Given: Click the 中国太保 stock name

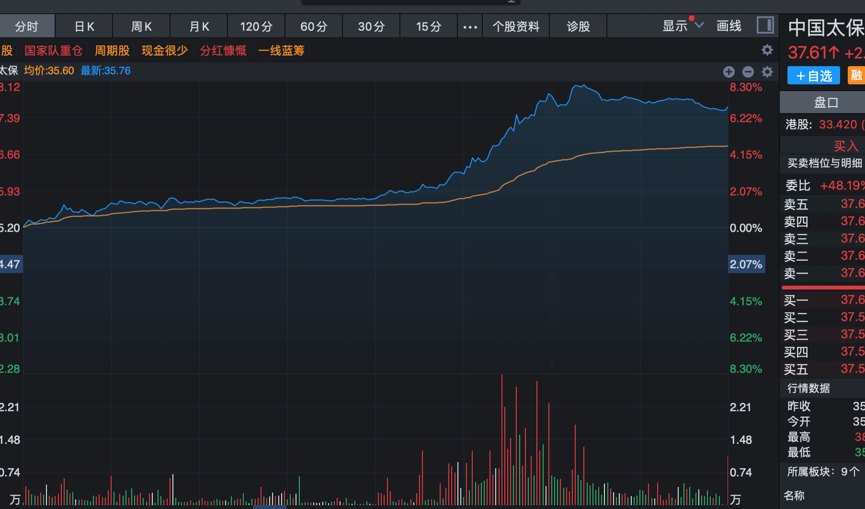Looking at the screenshot, I should [826, 28].
